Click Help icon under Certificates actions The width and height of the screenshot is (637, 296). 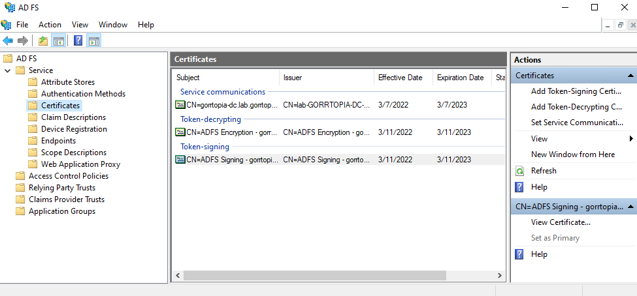(x=519, y=187)
